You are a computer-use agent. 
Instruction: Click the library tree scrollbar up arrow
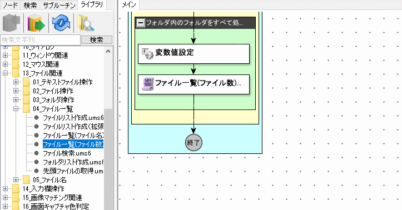click(108, 51)
